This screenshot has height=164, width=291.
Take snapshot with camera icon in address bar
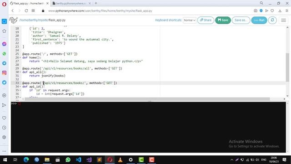click(256, 11)
